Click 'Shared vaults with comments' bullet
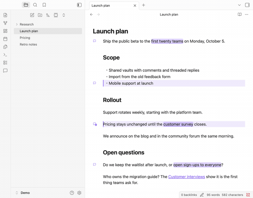This screenshot has width=253, height=198. coord(154,70)
